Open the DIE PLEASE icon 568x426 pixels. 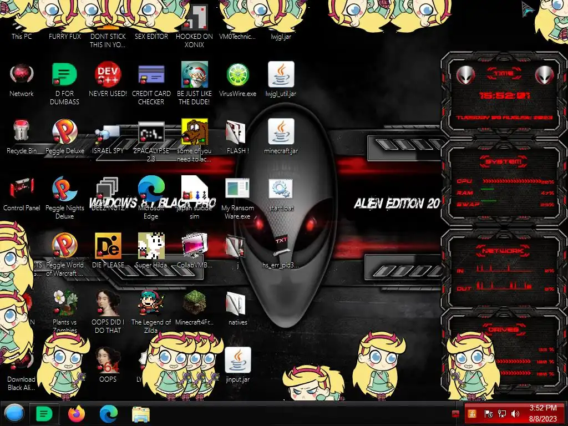pos(108,245)
